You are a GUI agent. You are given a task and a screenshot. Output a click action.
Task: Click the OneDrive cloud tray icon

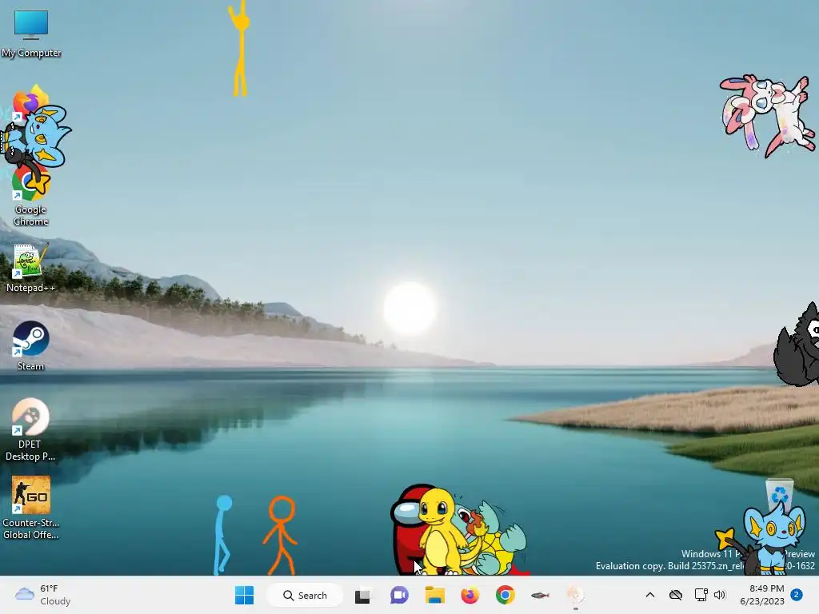[675, 595]
